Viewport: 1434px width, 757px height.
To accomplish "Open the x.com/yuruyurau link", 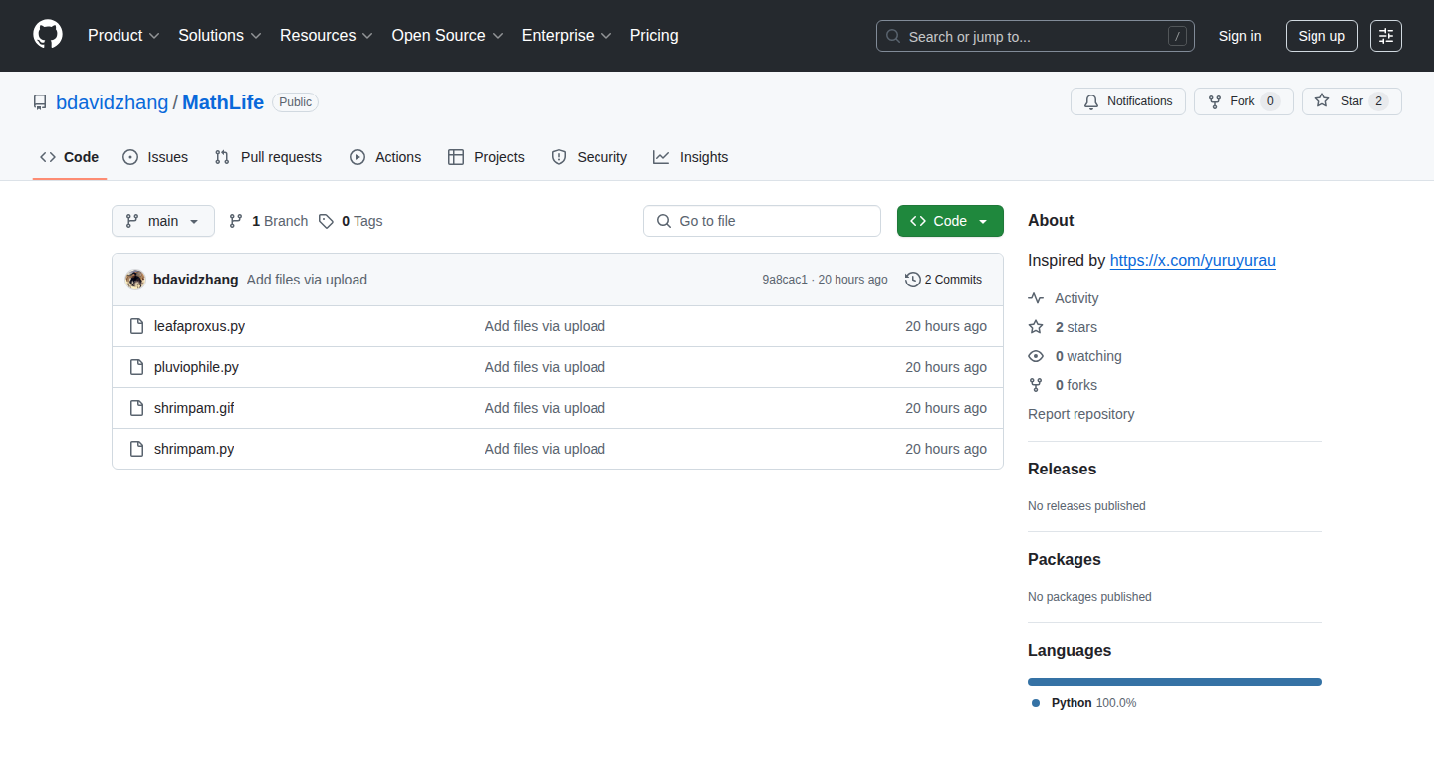I will [x=1193, y=260].
